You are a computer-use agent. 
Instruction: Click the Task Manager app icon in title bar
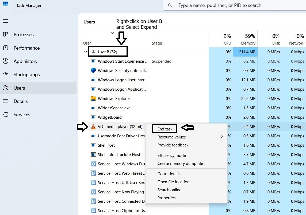point(5,4)
